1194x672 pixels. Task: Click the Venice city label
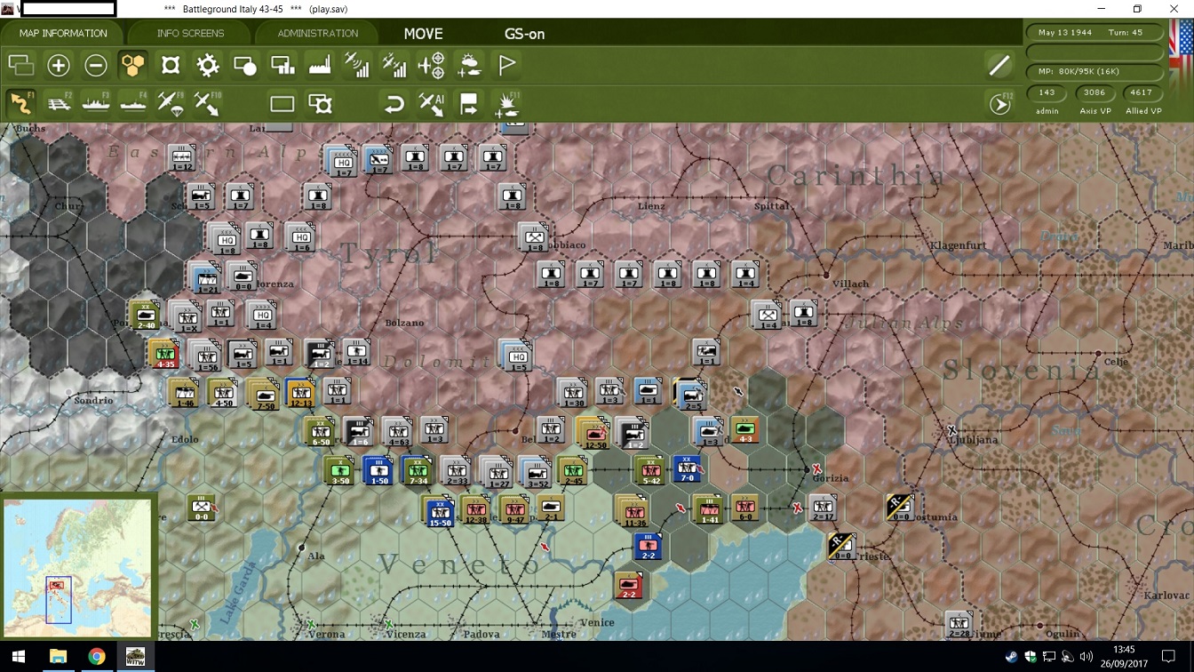[x=597, y=622]
